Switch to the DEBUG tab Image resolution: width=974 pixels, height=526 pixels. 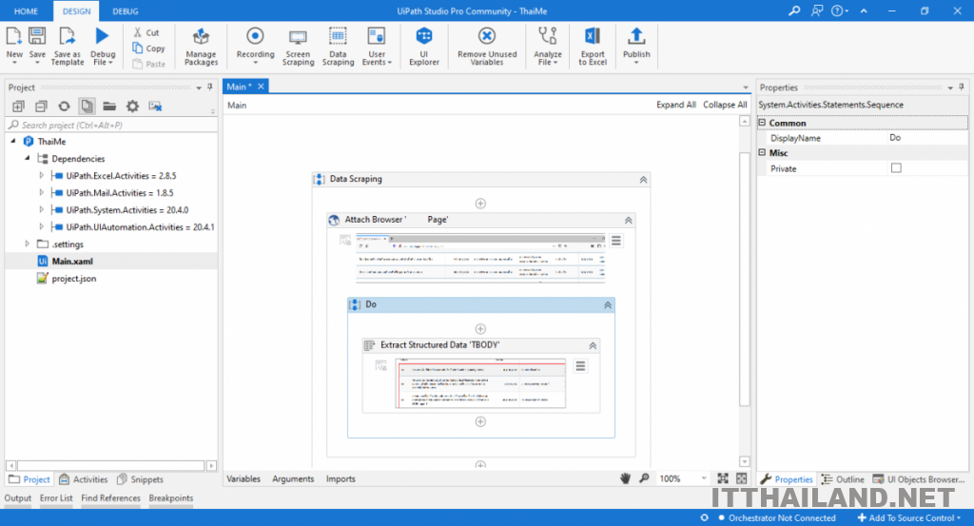(126, 11)
